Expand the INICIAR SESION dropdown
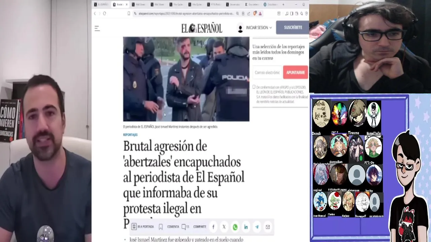The height and width of the screenshot is (242, 431). click(x=259, y=28)
